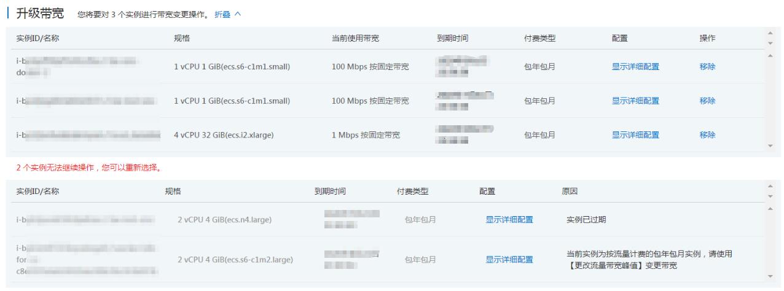Remove the ecs.i2.xlarge instance
The height and width of the screenshot is (291, 784).
point(707,135)
